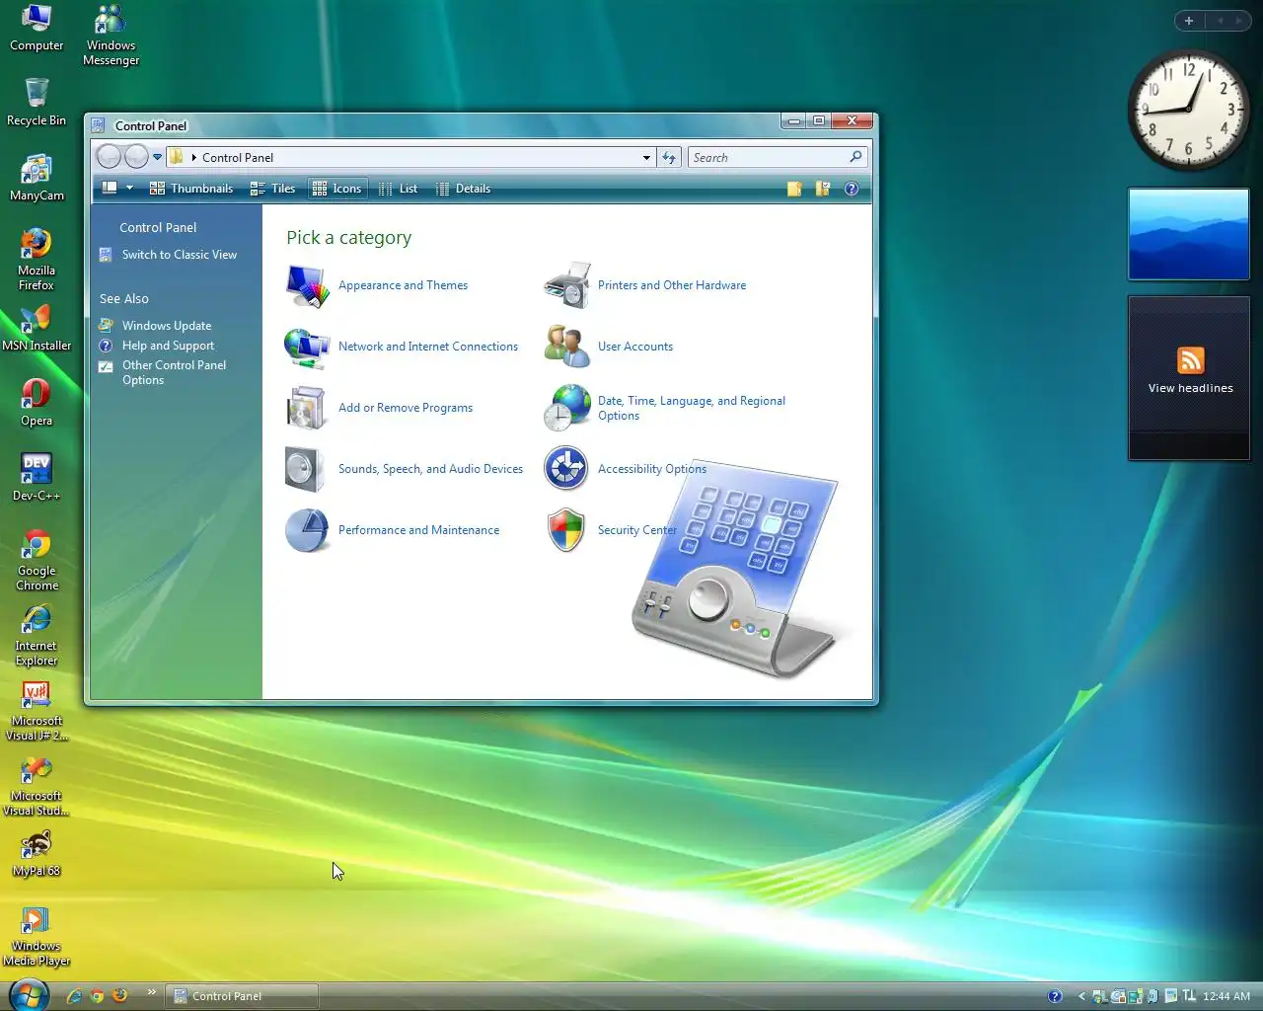Click the folder options icon in toolbar

(822, 189)
